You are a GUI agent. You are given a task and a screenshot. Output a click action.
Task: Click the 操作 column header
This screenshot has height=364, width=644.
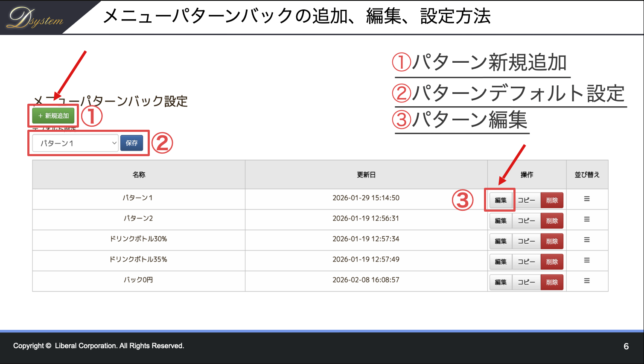pyautogui.click(x=527, y=175)
